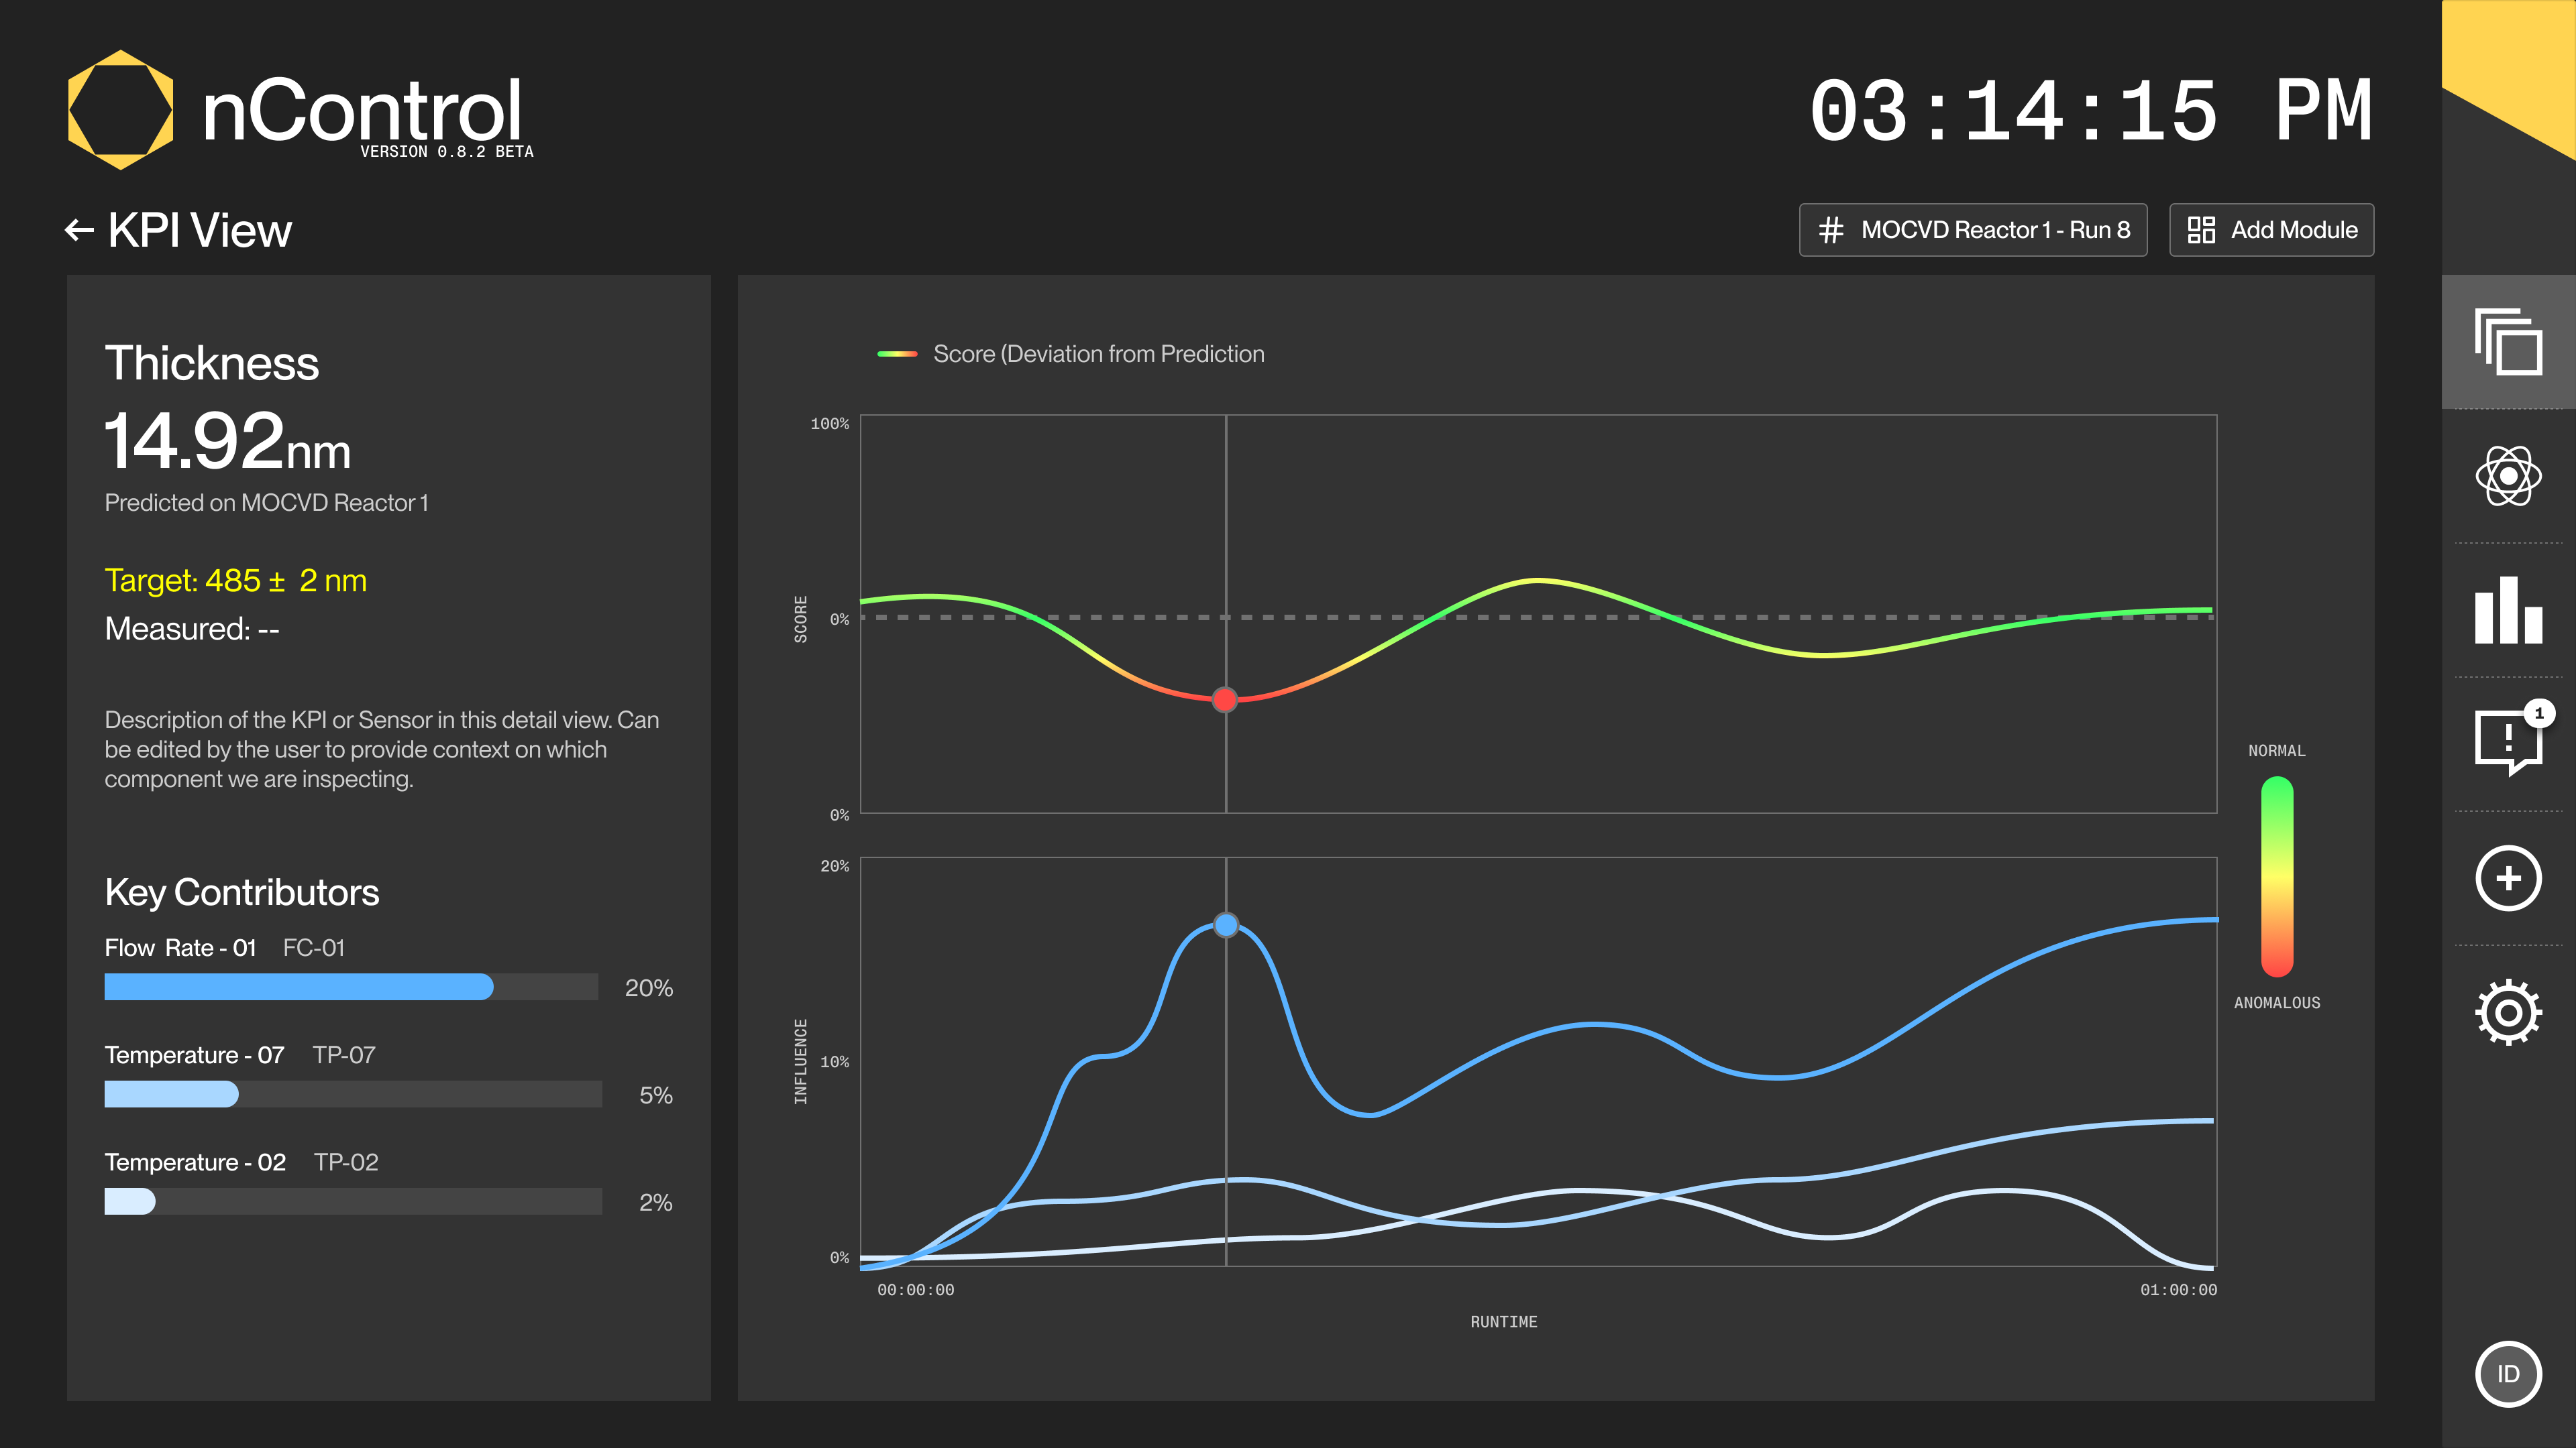Open the bar chart KPI icon
The width and height of the screenshot is (2576, 1448).
tap(2507, 611)
